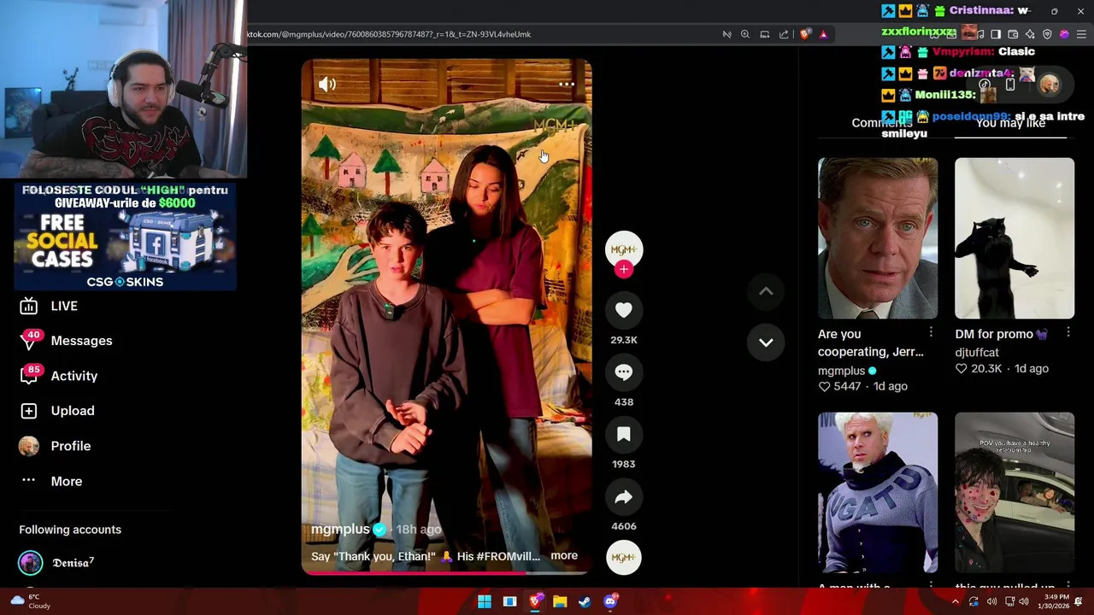Viewport: 1094px width, 615px height.
Task: Open Discord from the taskbar
Action: point(610,601)
